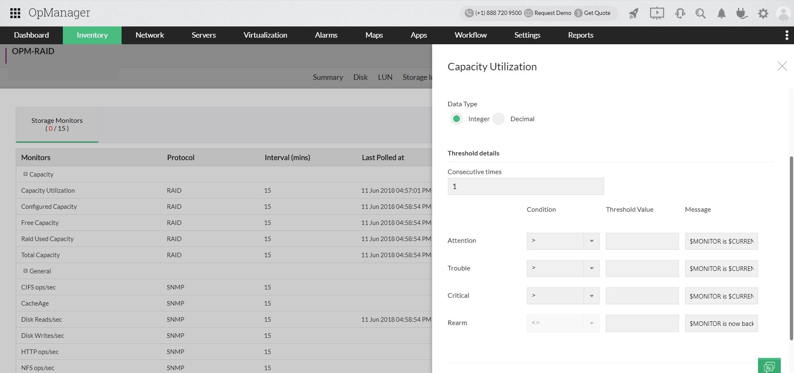
Task: Click the Request Demo link
Action: (552, 13)
